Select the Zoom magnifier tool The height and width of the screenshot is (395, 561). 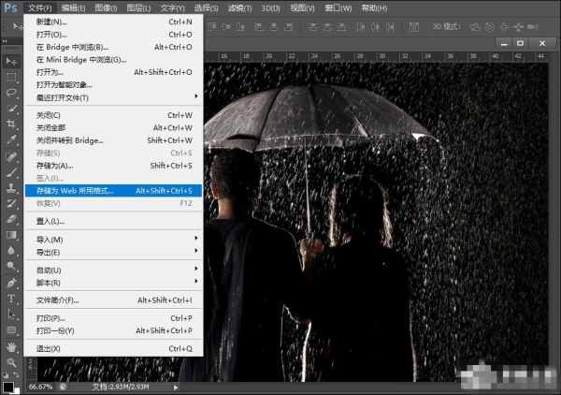click(x=11, y=362)
